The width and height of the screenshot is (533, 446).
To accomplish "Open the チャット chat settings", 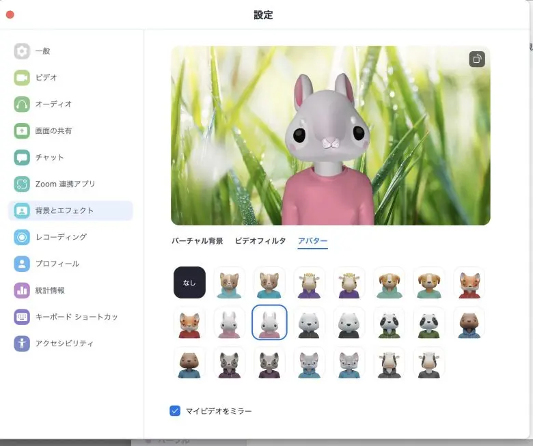I will [x=70, y=157].
